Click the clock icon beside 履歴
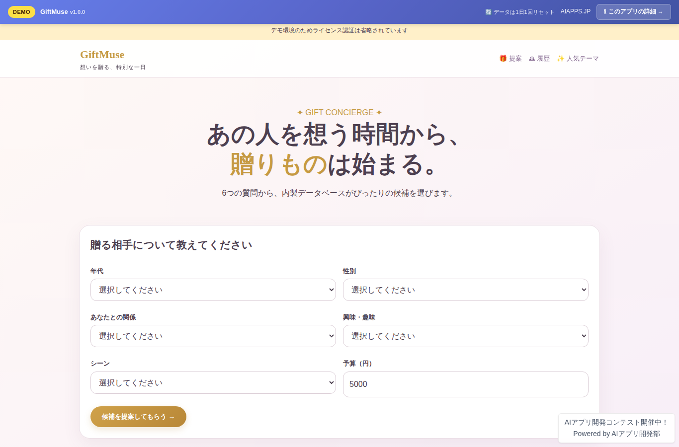 (532, 59)
